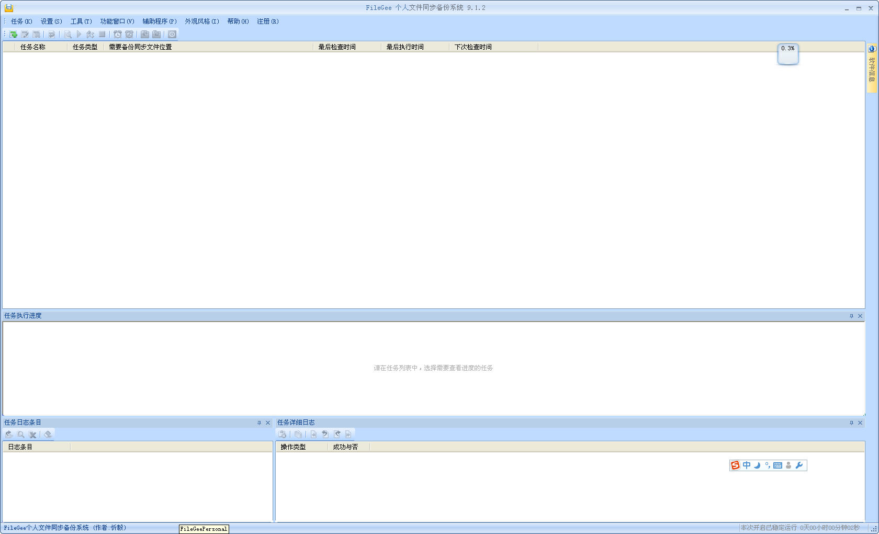Click the status bar text FileGee个人文件同步备份系统
The width and height of the screenshot is (879, 534).
coord(47,528)
